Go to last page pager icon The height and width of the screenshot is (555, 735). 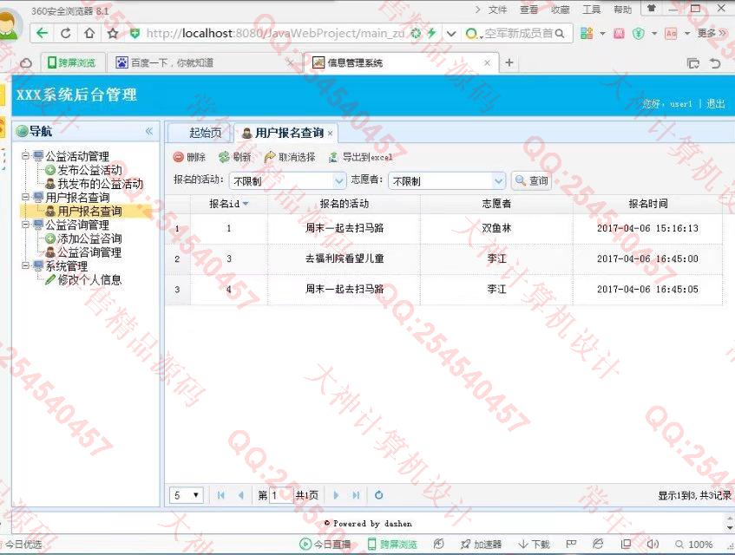pyautogui.click(x=356, y=495)
